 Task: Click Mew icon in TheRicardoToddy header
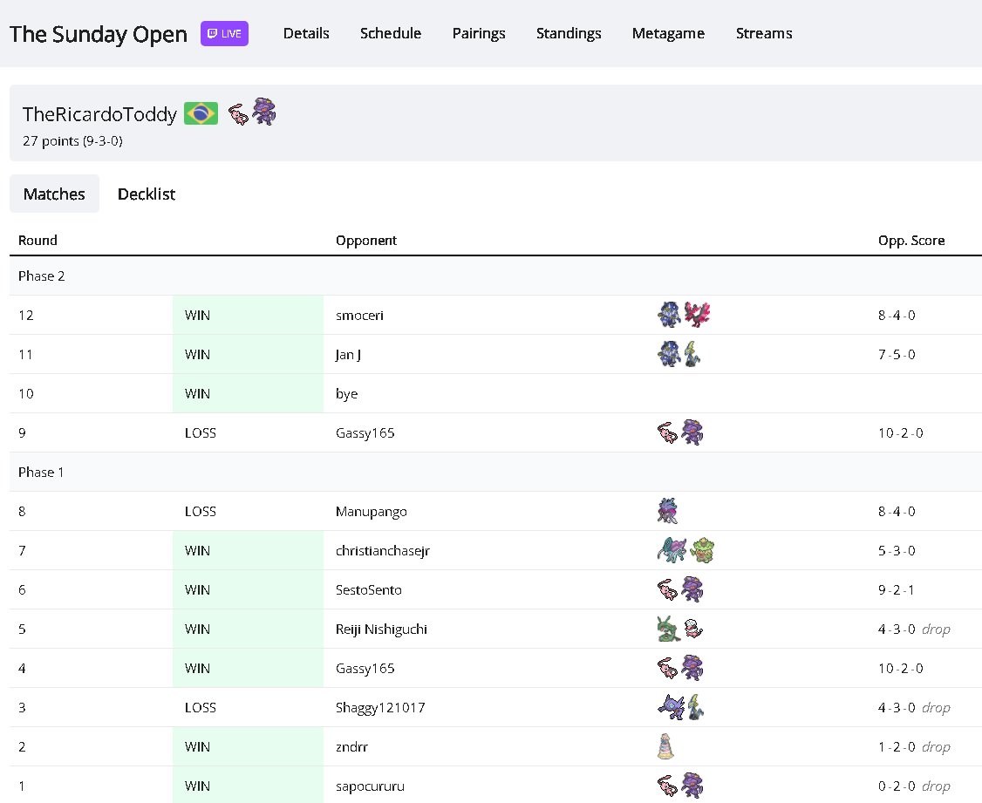pyautogui.click(x=238, y=114)
